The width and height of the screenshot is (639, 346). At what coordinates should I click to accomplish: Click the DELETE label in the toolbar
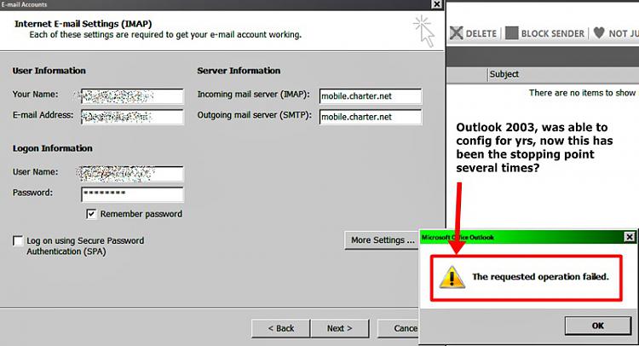point(481,34)
